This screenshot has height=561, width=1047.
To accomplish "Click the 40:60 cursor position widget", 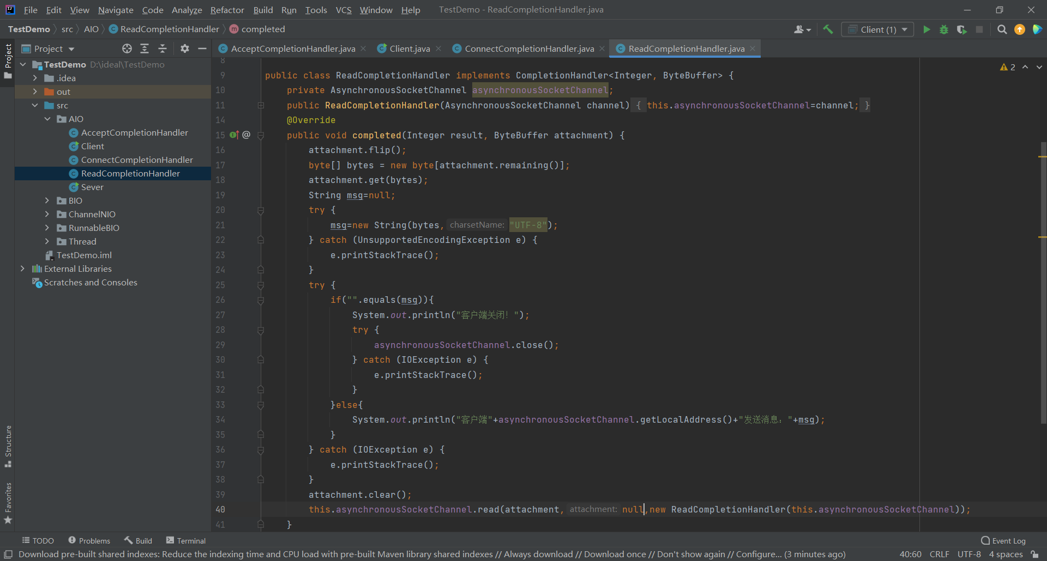I will coord(911,554).
